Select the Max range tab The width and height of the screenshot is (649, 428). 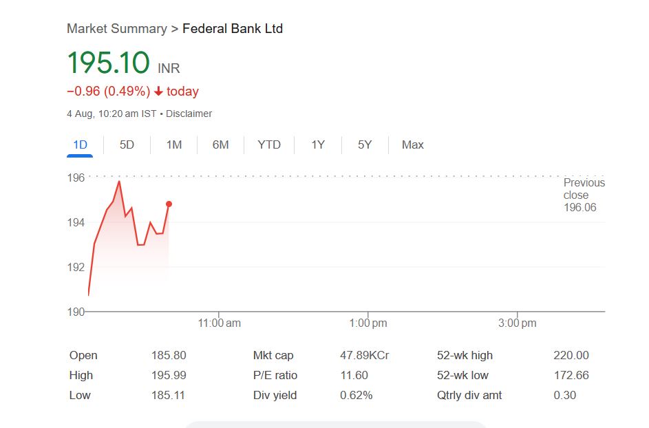(413, 145)
